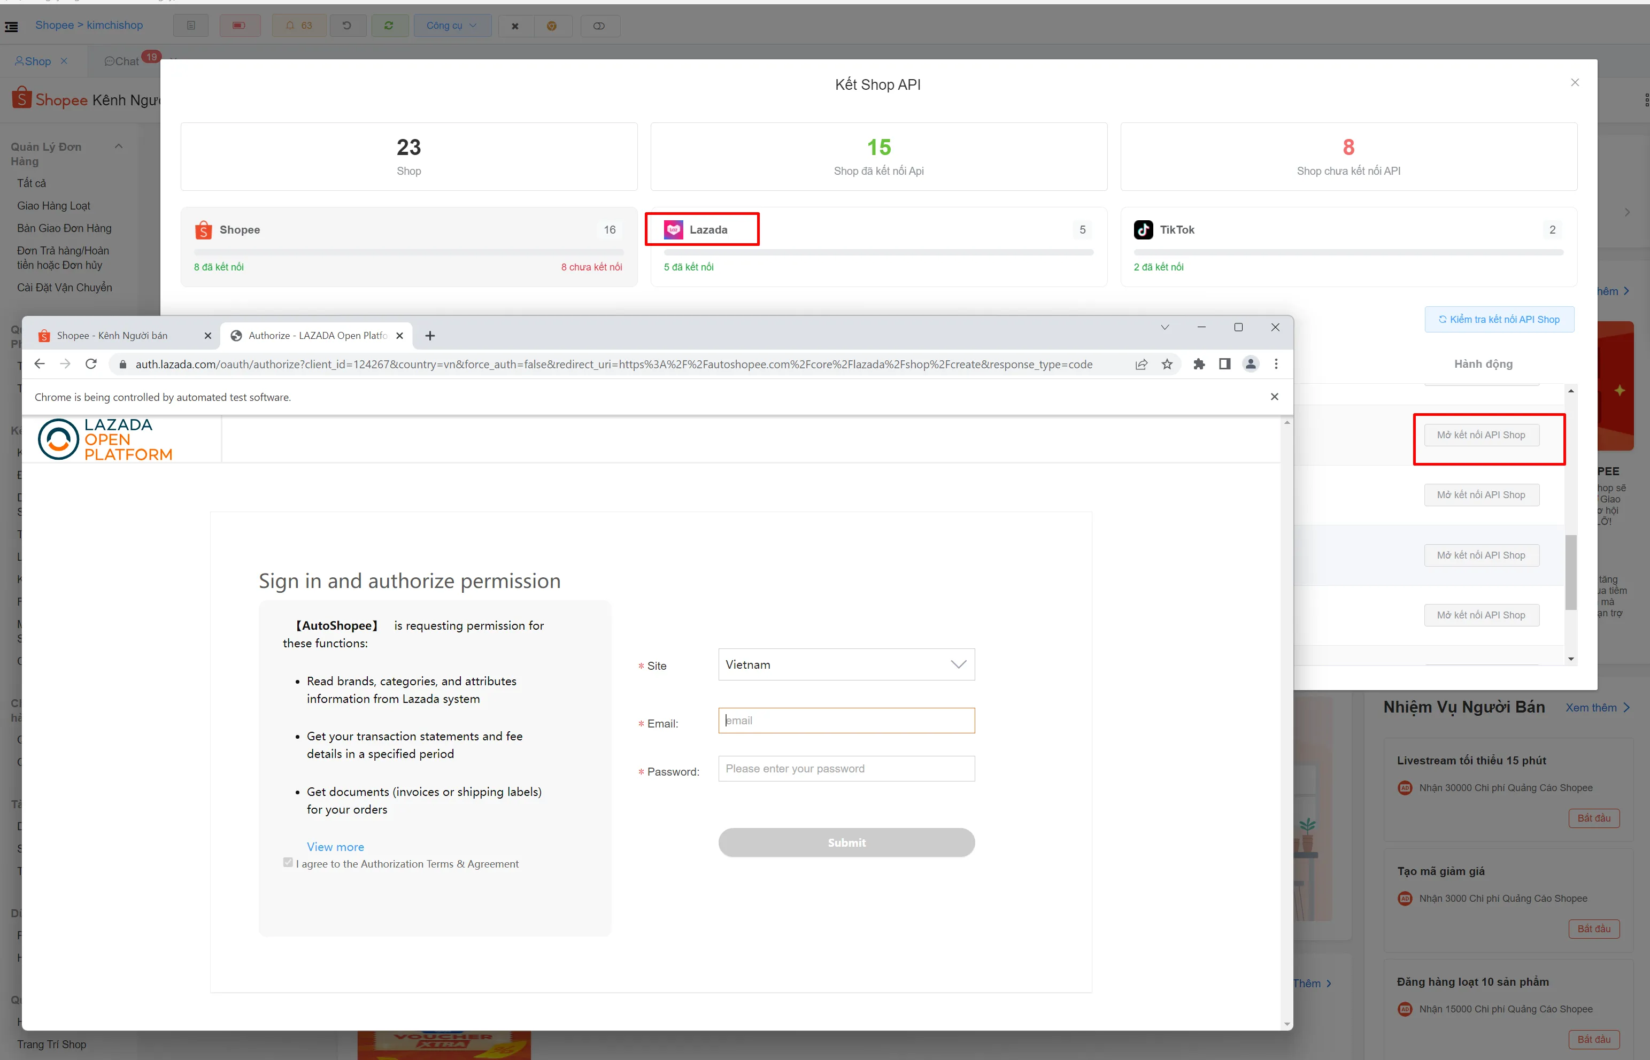The height and width of the screenshot is (1060, 1650).
Task: Click Kiểm tra kết nối API Shop button
Action: click(x=1499, y=319)
